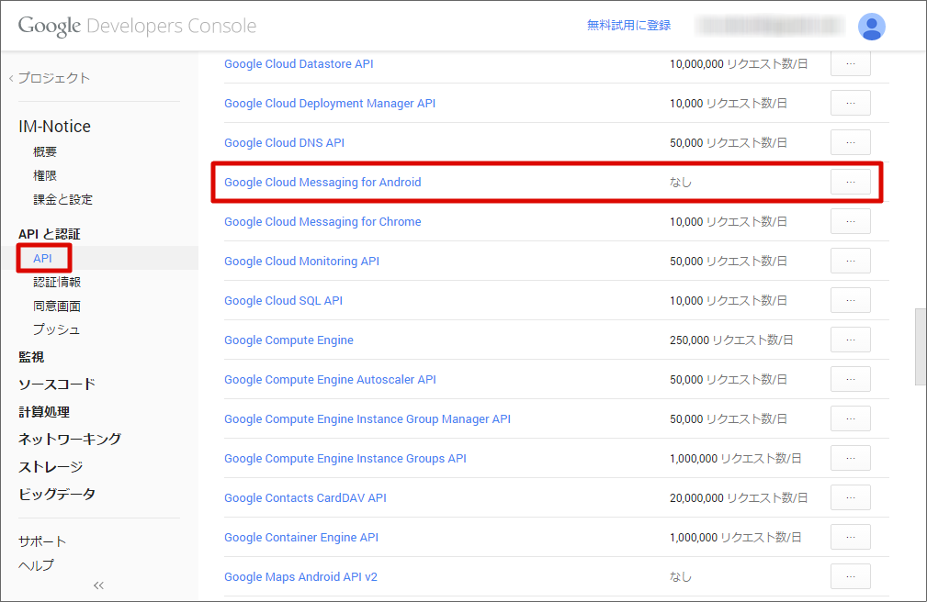
Task: Open Google Cloud DNS API link
Action: tap(285, 143)
